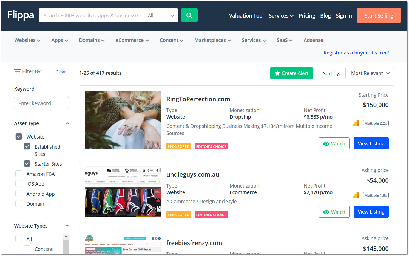
Task: Click the Start Selling button
Action: (379, 15)
